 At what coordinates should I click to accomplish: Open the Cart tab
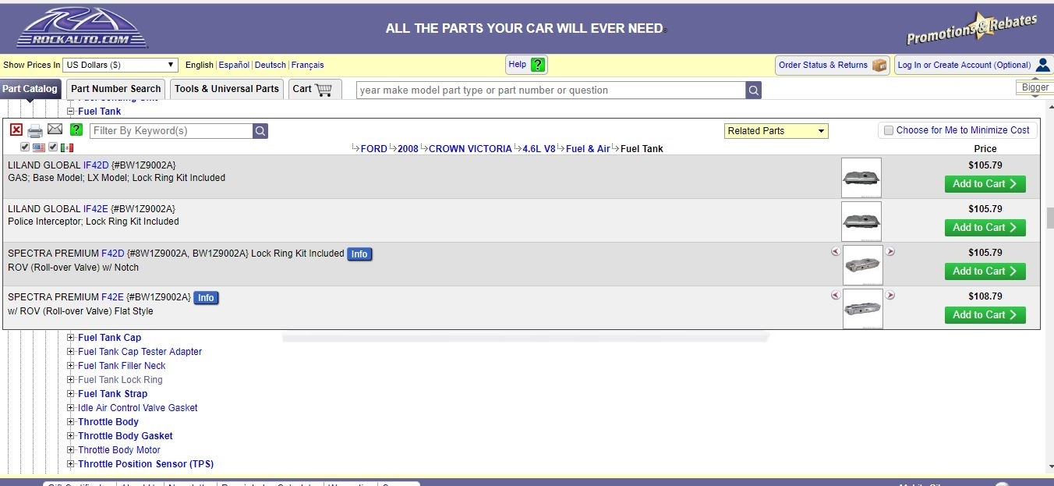(x=314, y=89)
